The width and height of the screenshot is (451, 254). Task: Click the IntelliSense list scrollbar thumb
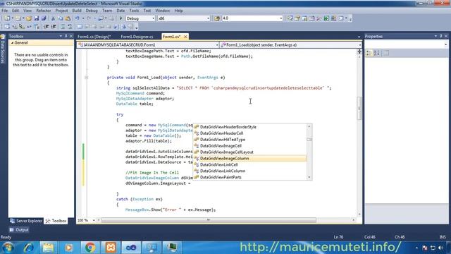pyautogui.click(x=309, y=140)
